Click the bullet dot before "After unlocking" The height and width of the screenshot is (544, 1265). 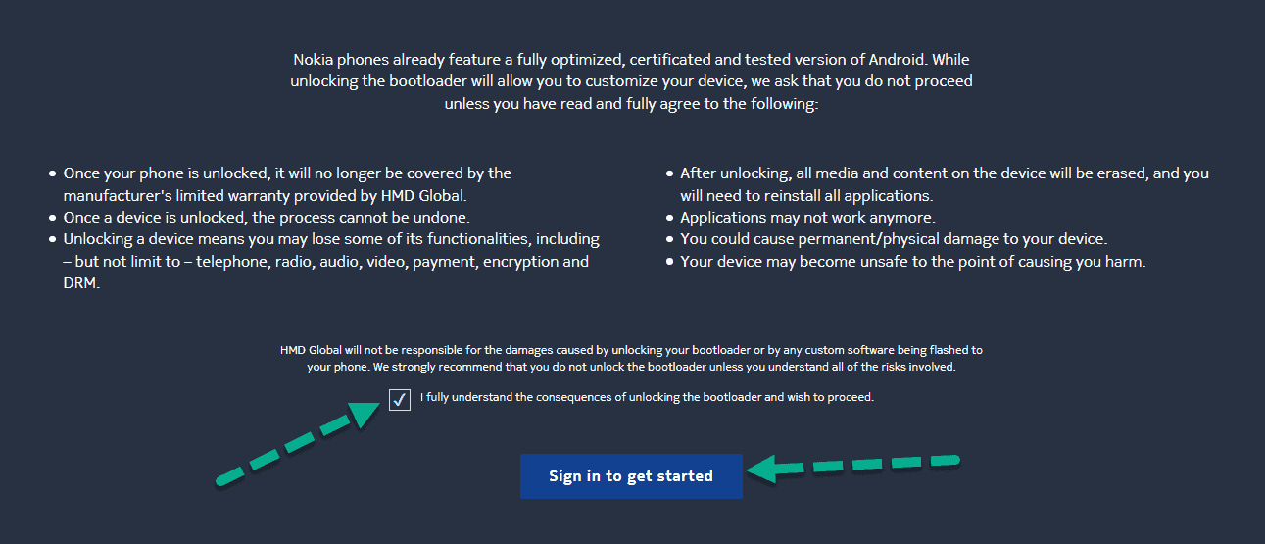(669, 173)
